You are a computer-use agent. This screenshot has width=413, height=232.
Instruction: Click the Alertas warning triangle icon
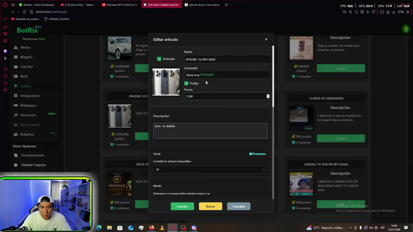point(15,47)
